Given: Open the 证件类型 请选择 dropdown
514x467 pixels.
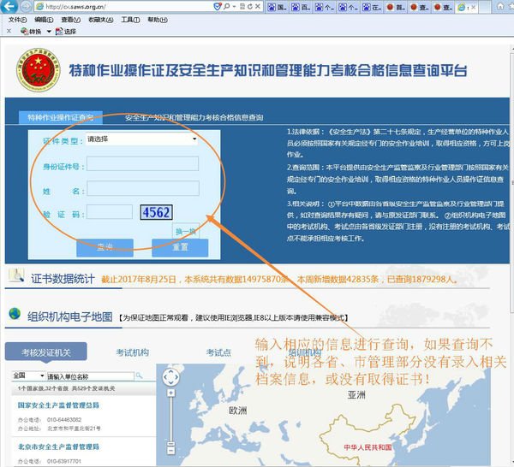Looking at the screenshot, I should click(x=142, y=139).
